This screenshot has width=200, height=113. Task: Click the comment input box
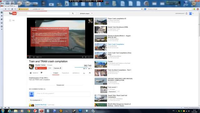tap(63, 94)
